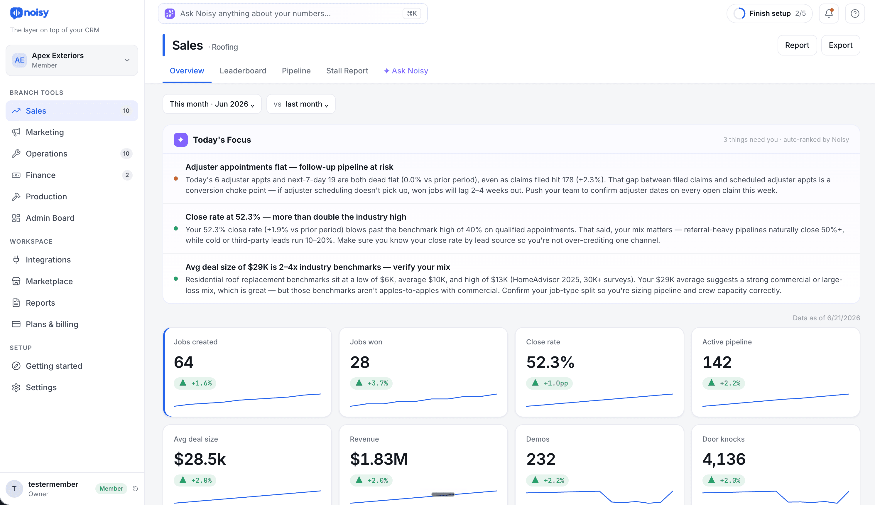Viewport: 875px width, 505px height.
Task: Click the Operations count badge 10
Action: (126, 154)
